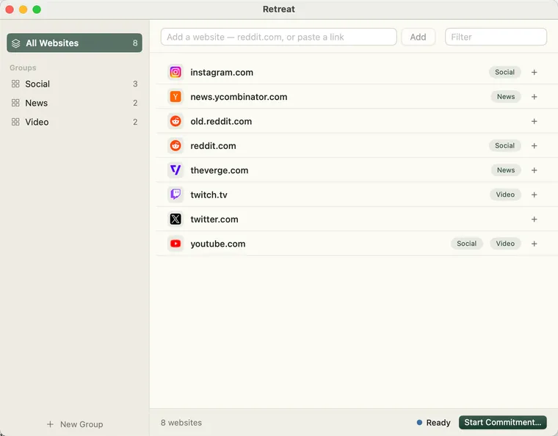Viewport: 558px width, 436px height.
Task: Click the reddit.com Reddit icon
Action: click(175, 146)
